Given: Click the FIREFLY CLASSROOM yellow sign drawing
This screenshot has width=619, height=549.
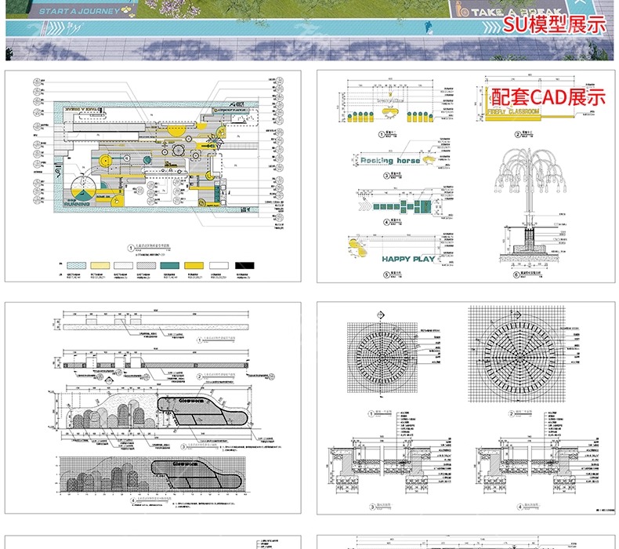Looking at the screenshot, I should click(514, 112).
